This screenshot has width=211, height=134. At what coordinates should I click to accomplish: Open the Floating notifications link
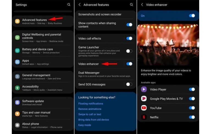coord(91,104)
